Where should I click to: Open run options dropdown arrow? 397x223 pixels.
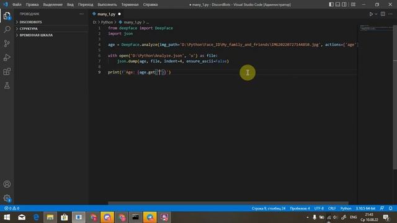pos(376,14)
